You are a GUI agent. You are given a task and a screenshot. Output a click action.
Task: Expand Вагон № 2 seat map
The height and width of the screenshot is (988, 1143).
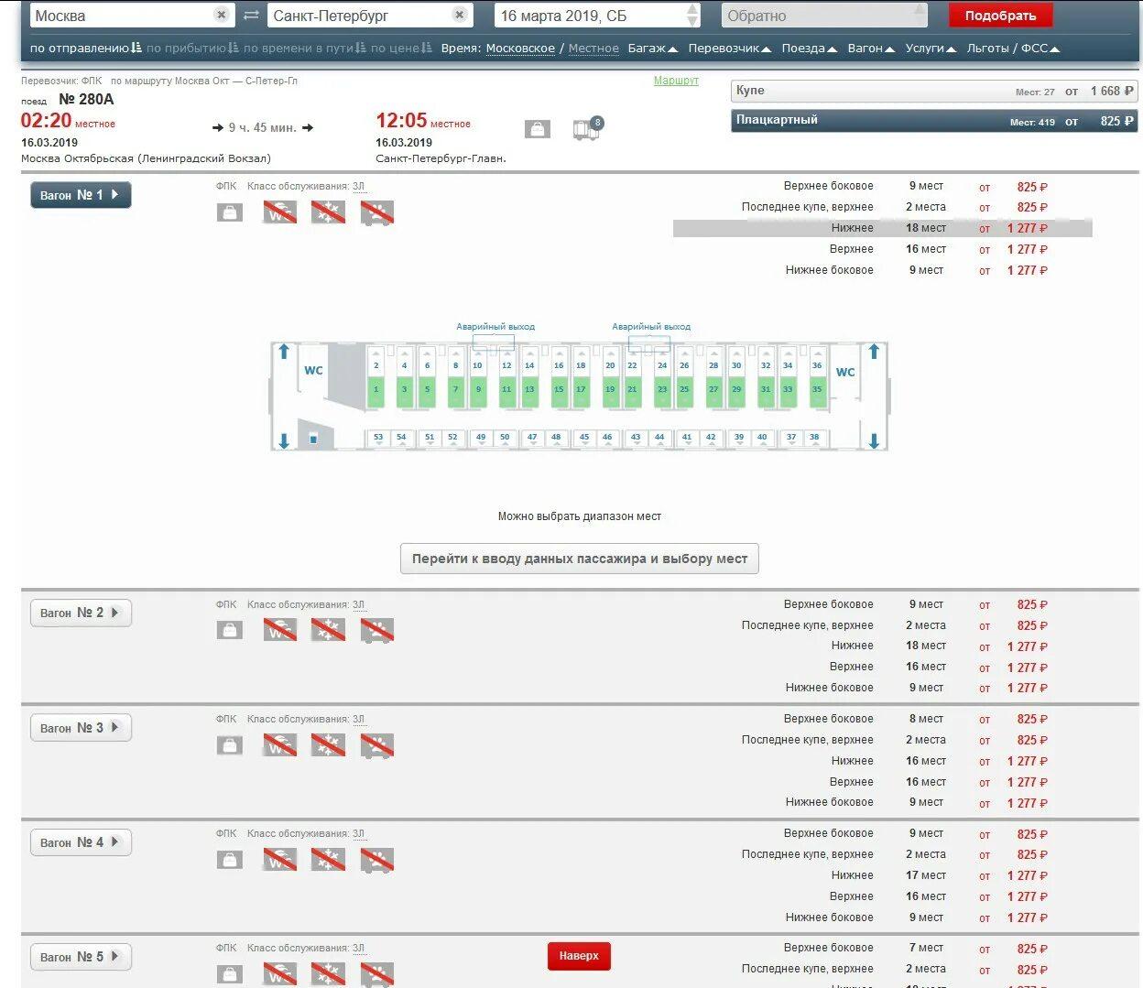click(81, 613)
